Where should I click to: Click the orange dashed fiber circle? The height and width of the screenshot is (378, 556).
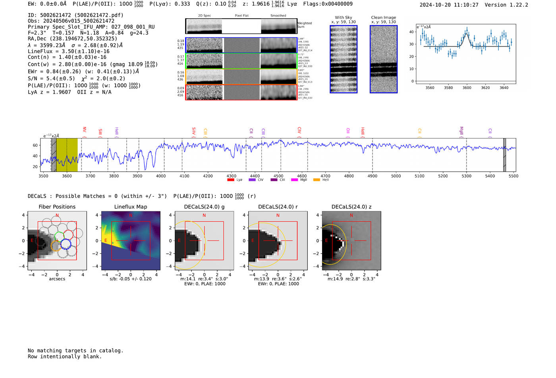(x=56, y=246)
